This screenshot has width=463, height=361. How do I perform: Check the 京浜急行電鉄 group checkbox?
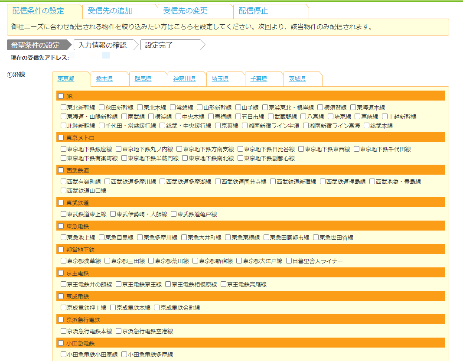61,320
